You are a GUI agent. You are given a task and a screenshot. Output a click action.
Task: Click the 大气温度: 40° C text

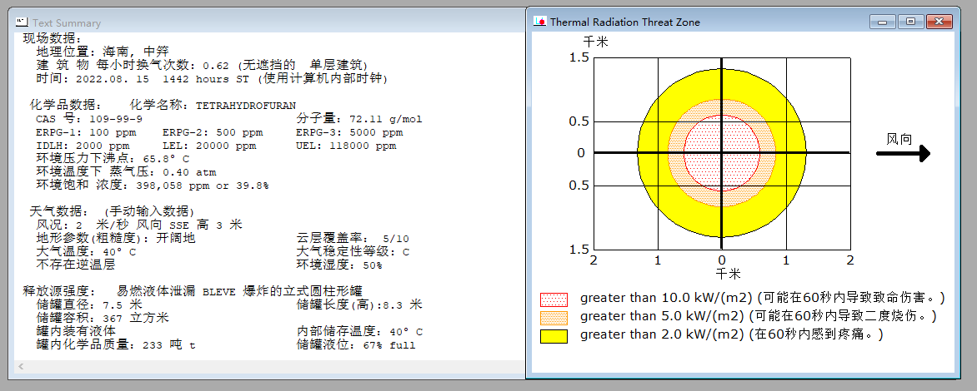click(86, 252)
